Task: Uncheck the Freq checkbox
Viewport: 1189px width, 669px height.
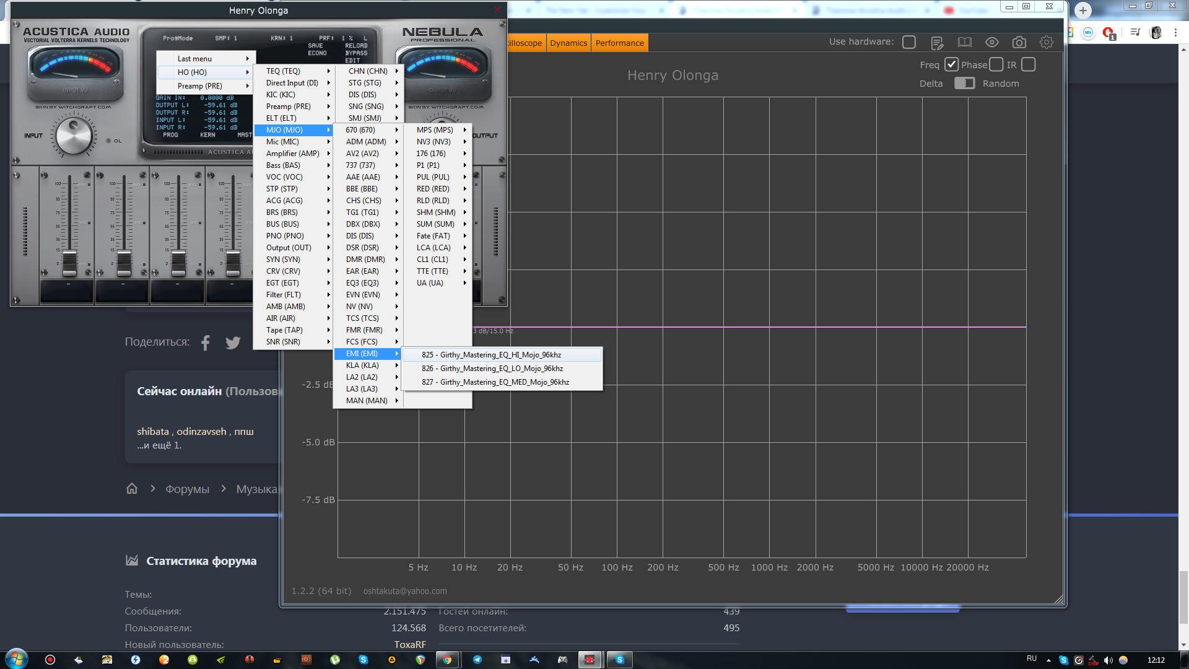Action: pyautogui.click(x=951, y=64)
